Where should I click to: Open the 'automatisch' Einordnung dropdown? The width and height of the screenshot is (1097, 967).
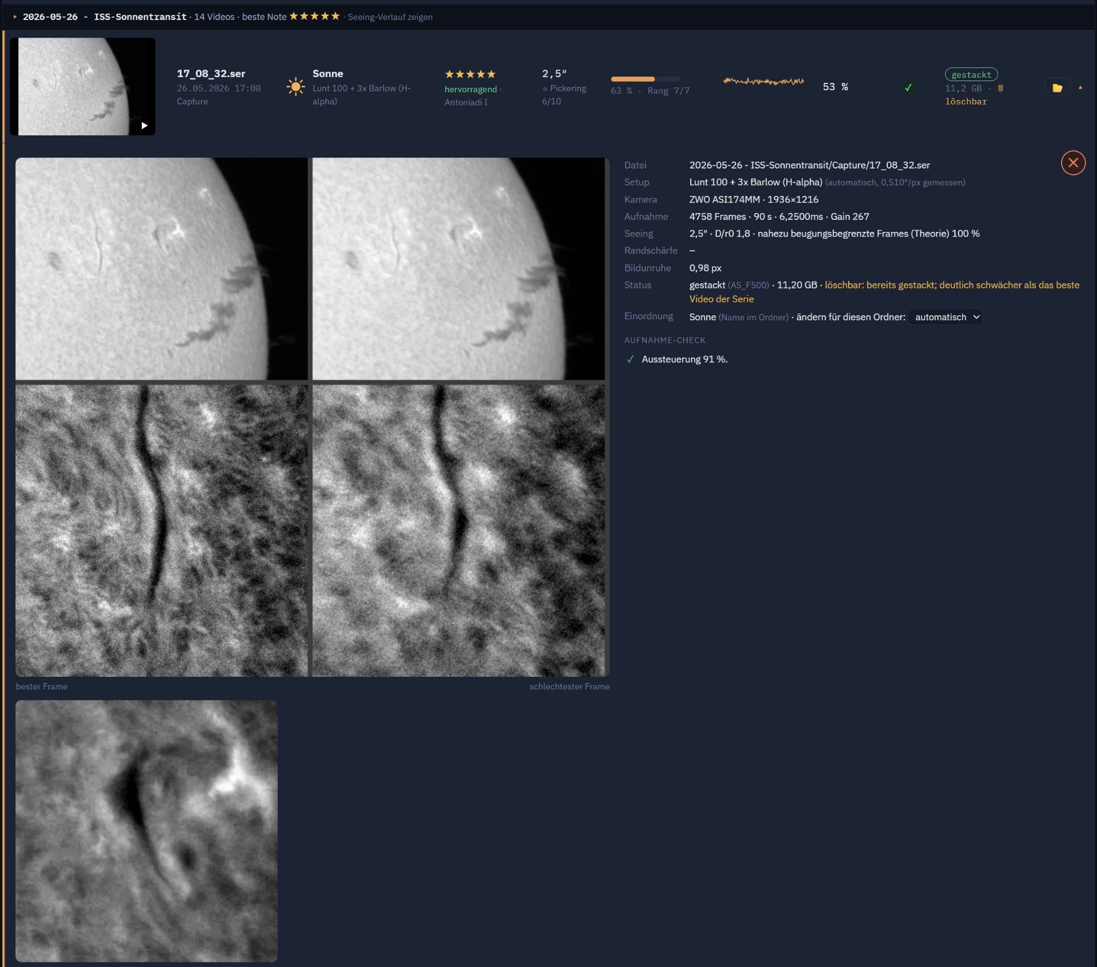(946, 317)
